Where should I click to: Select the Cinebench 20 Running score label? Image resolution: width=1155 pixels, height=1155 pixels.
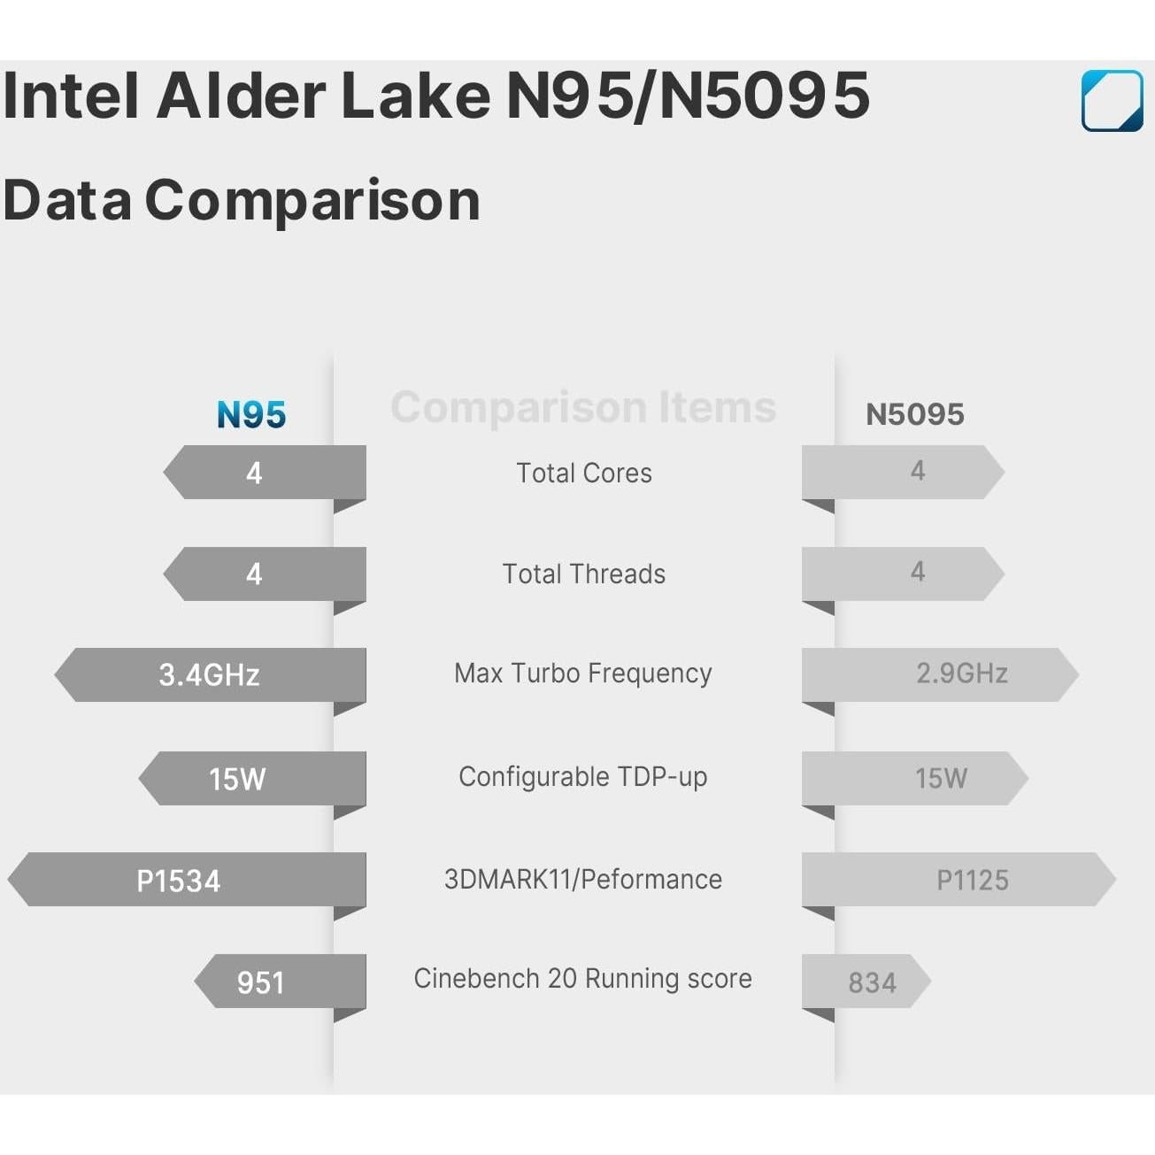[582, 979]
